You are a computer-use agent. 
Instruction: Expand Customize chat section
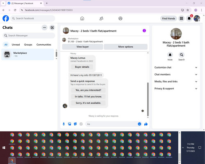click(x=176, y=67)
